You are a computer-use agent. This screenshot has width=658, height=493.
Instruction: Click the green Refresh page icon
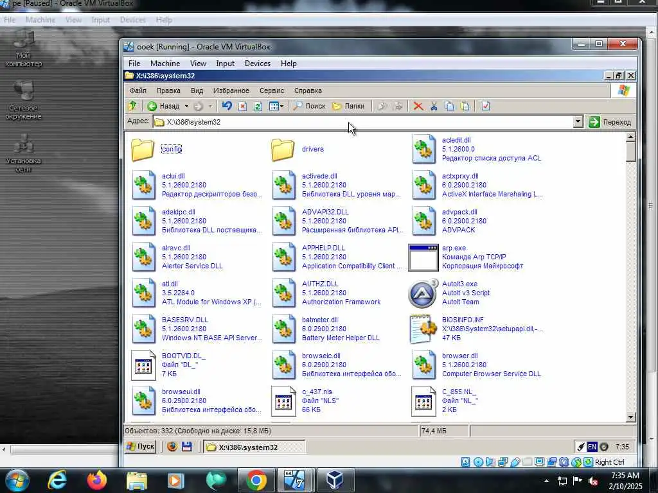coord(258,106)
